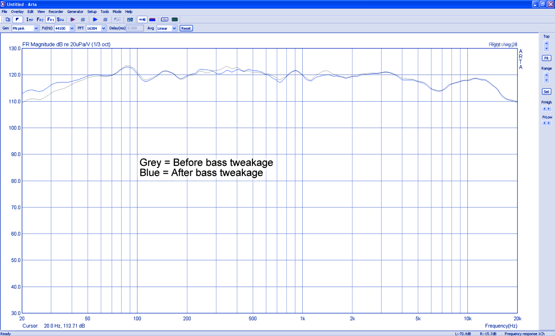This screenshot has width=555, height=336.
Task: Open the Generator menu
Action: tap(75, 11)
